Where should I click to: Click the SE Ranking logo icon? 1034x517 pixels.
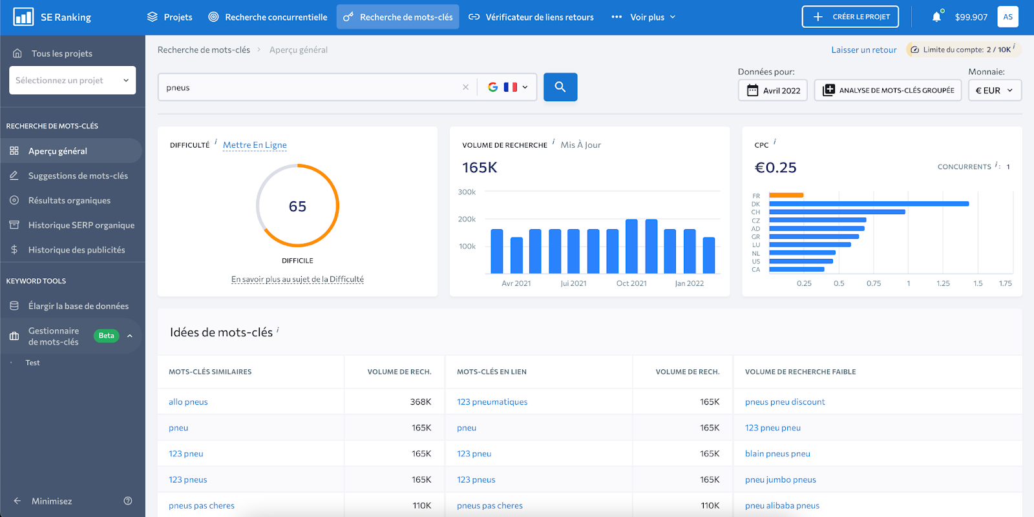(23, 17)
